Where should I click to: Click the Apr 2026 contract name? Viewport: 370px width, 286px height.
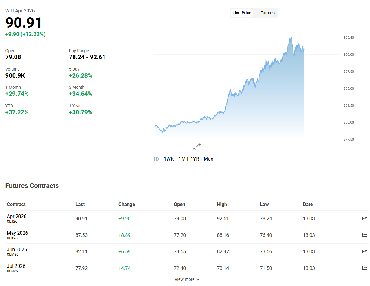coord(17,216)
